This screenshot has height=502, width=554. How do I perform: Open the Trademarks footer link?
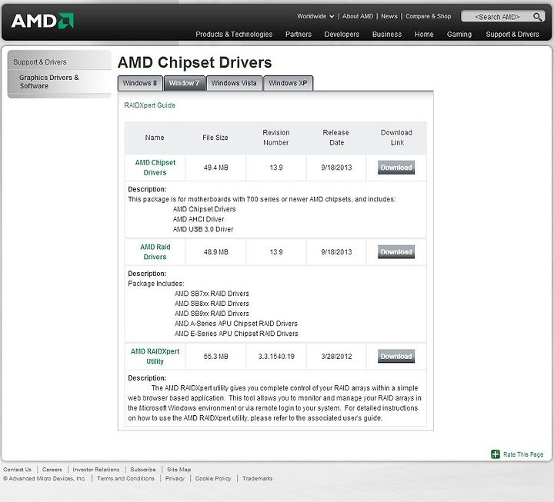[x=257, y=478]
